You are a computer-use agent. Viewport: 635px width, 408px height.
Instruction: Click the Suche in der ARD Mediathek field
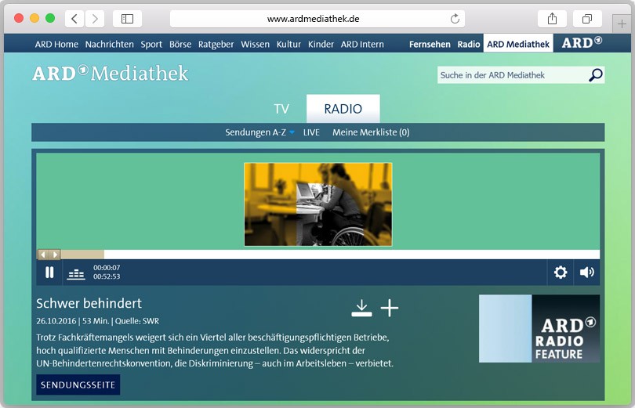coord(512,75)
